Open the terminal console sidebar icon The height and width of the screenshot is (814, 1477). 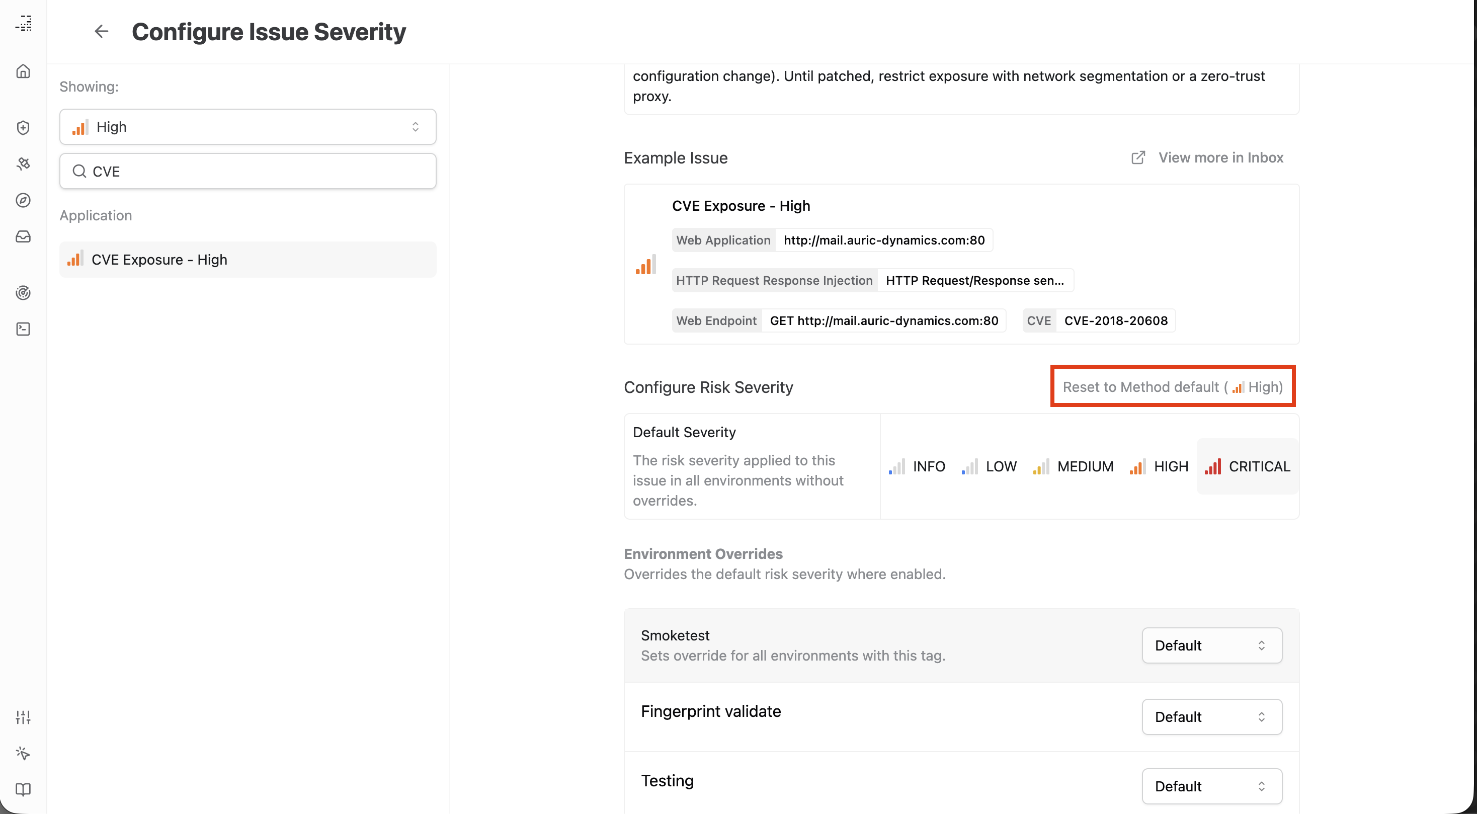point(23,329)
